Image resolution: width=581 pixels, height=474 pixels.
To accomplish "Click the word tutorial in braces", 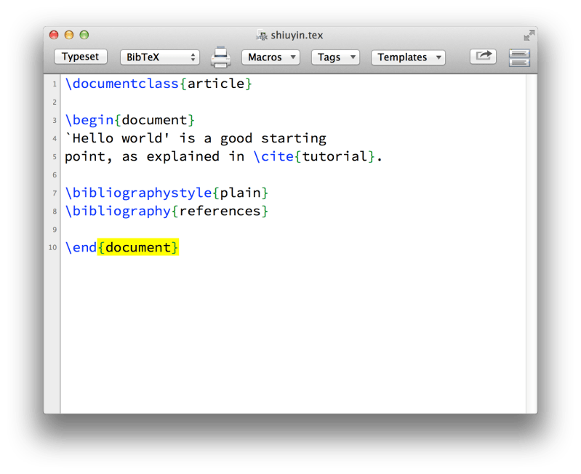I will click(x=334, y=156).
